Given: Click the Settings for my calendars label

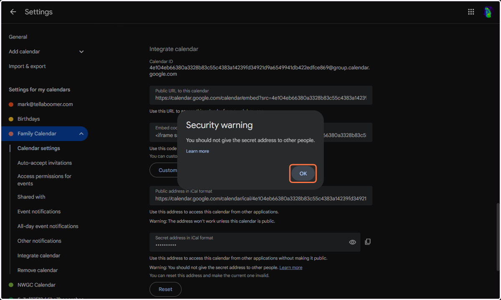Looking at the screenshot, I should [39, 89].
